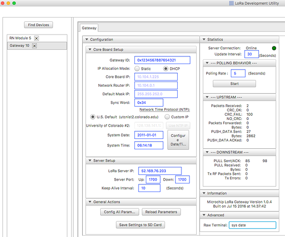Click the Server Connection Online status text
Screen dimensions: 285x237
(x=251, y=48)
